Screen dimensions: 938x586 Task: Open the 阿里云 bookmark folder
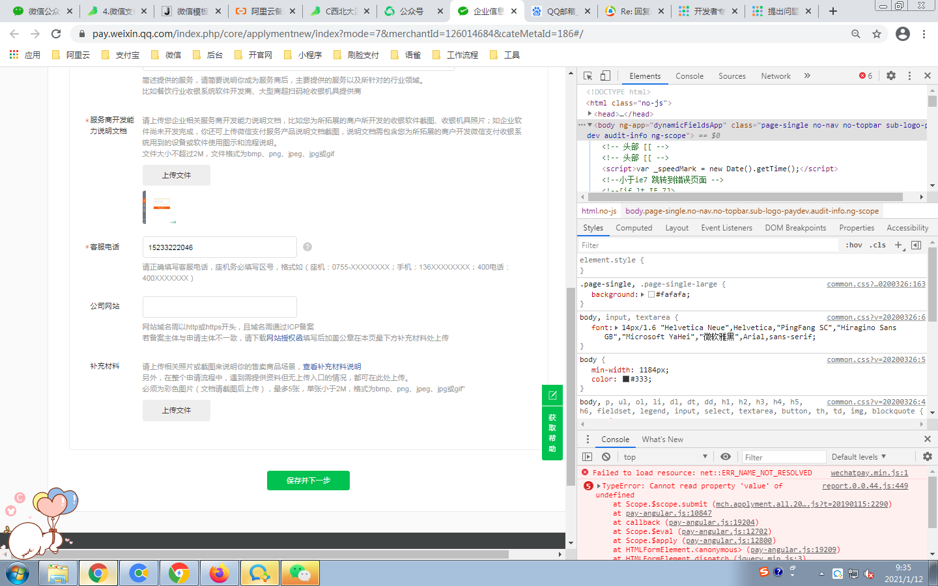tap(71, 55)
